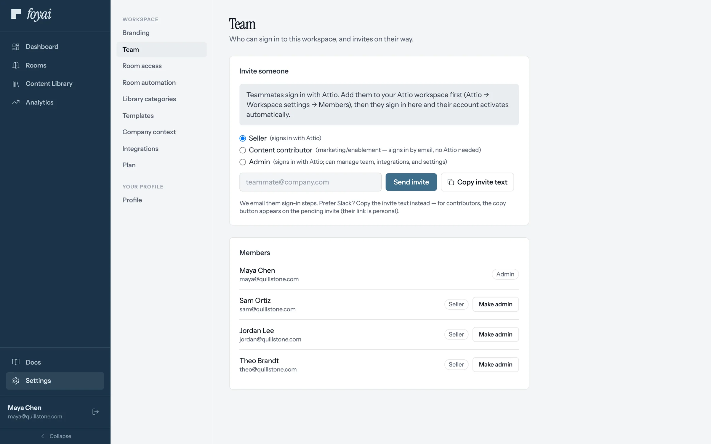Make Theo Brandt an admin

click(495, 364)
